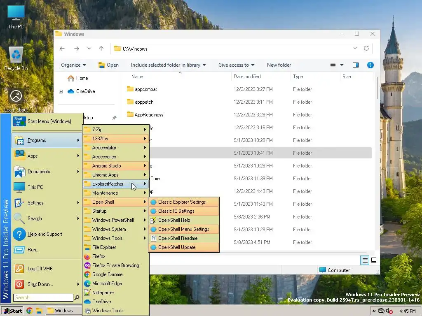Open Include selected folder in library menu
Screen dimensions: 422x316
coord(168,65)
